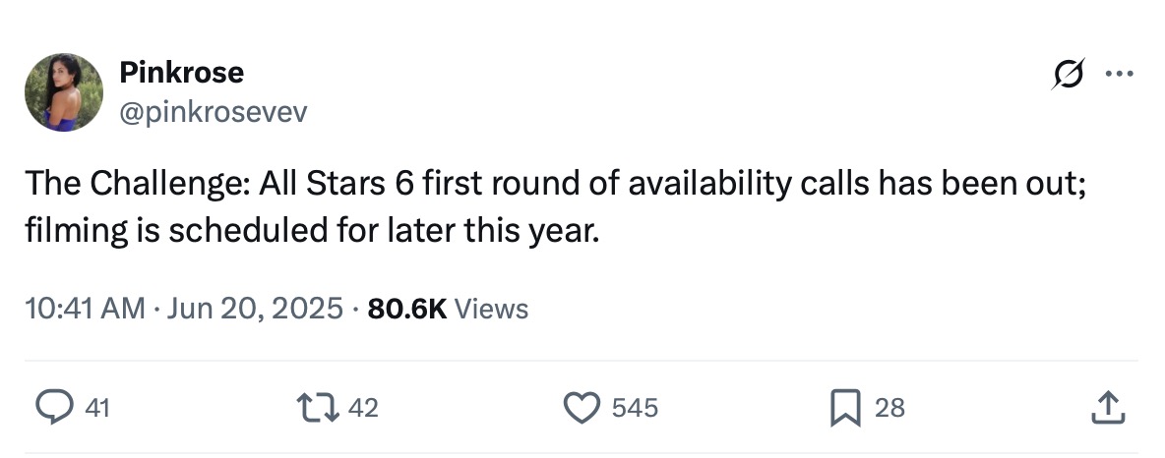This screenshot has width=1165, height=458.
Task: Open the share arrow icon
Action: pos(1107,407)
